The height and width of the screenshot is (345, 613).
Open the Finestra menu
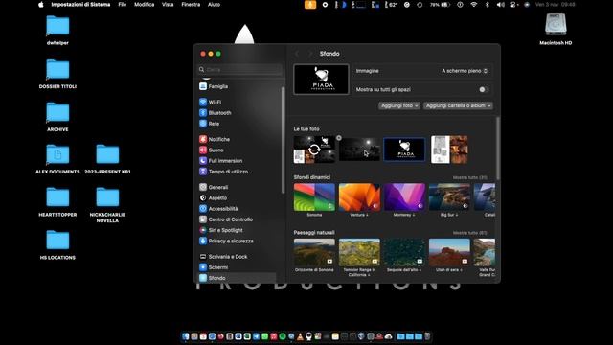tap(191, 5)
